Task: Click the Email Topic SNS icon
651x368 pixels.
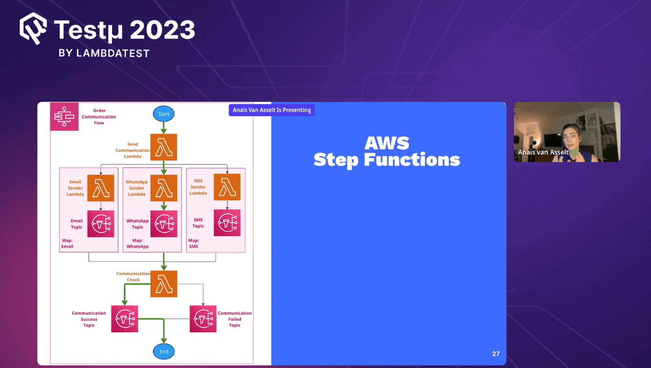Action: [x=100, y=224]
